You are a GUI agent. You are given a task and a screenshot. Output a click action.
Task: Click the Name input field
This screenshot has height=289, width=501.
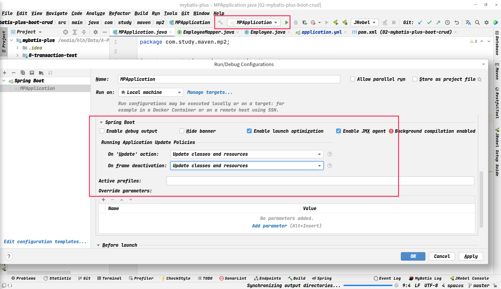229,79
